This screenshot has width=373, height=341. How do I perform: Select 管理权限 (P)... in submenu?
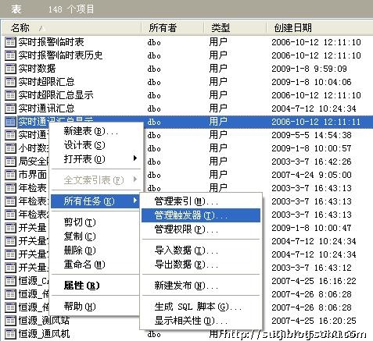[x=201, y=229]
